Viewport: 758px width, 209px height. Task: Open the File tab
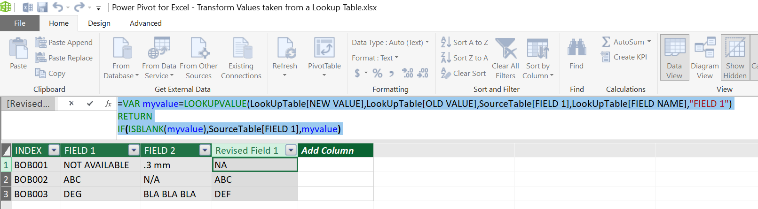(20, 23)
